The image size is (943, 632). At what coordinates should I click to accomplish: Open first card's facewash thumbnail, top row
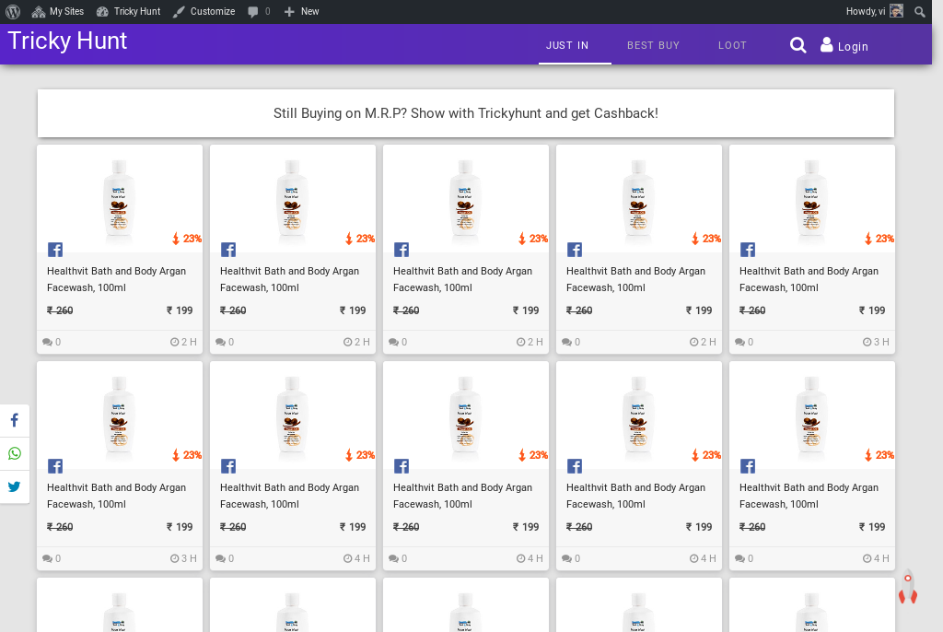click(119, 199)
